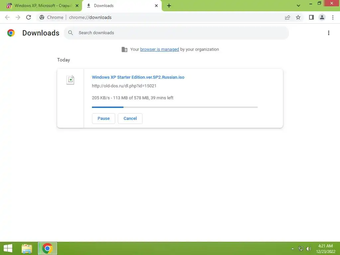
Task: Open Windows XP Starter Edition ISO file link
Action: pos(138,77)
